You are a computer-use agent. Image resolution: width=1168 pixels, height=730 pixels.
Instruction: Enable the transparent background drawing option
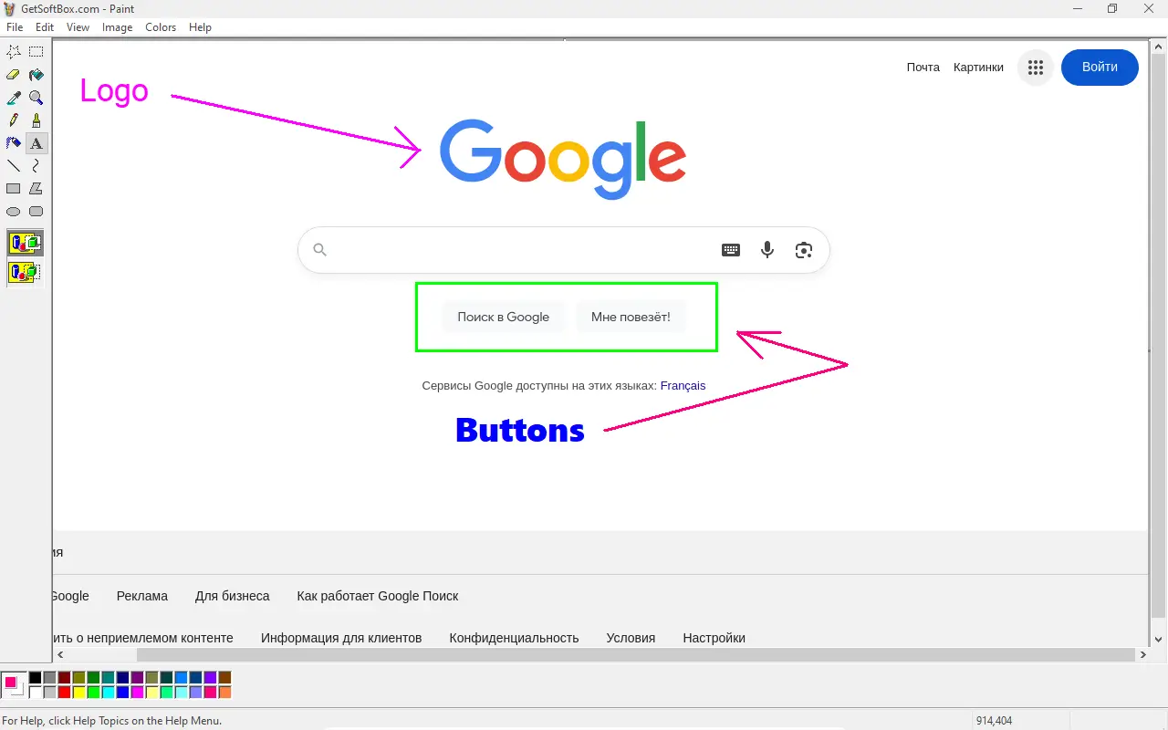point(25,272)
